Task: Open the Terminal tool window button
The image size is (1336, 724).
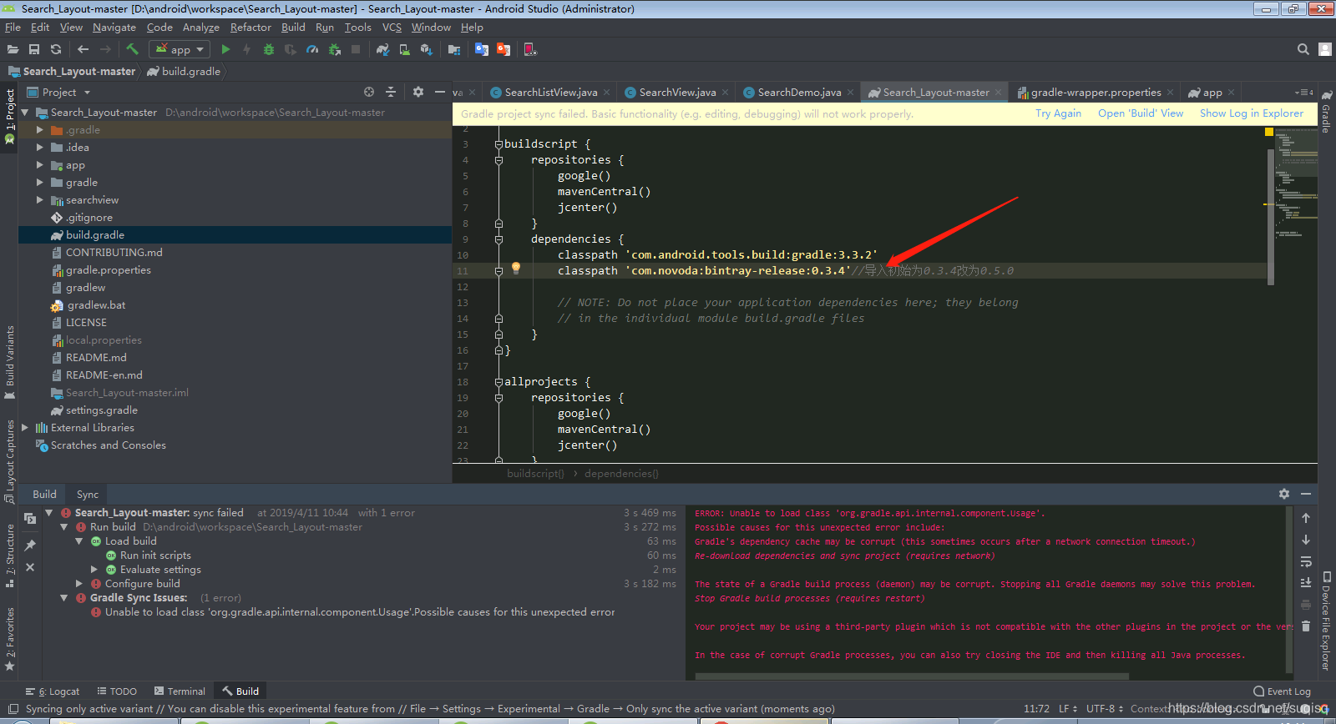Action: click(x=180, y=691)
